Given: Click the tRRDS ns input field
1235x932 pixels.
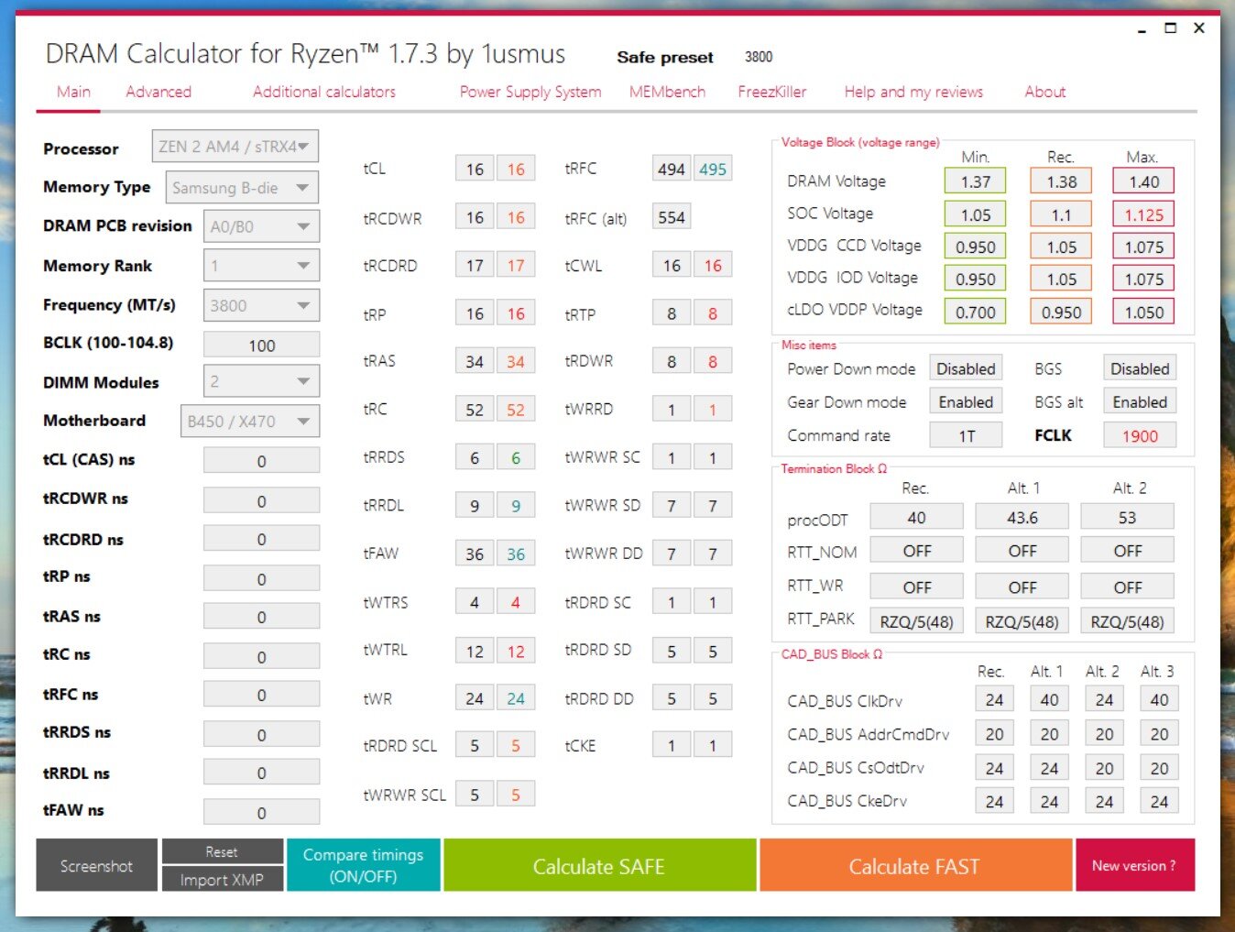Looking at the screenshot, I should click(x=261, y=735).
